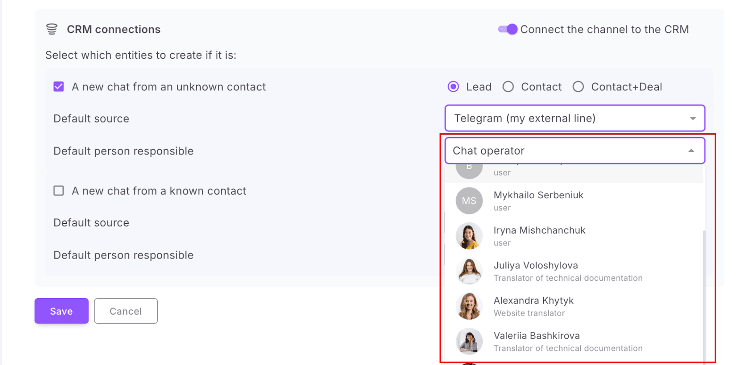Collapse the Chat operator dropdown

691,151
